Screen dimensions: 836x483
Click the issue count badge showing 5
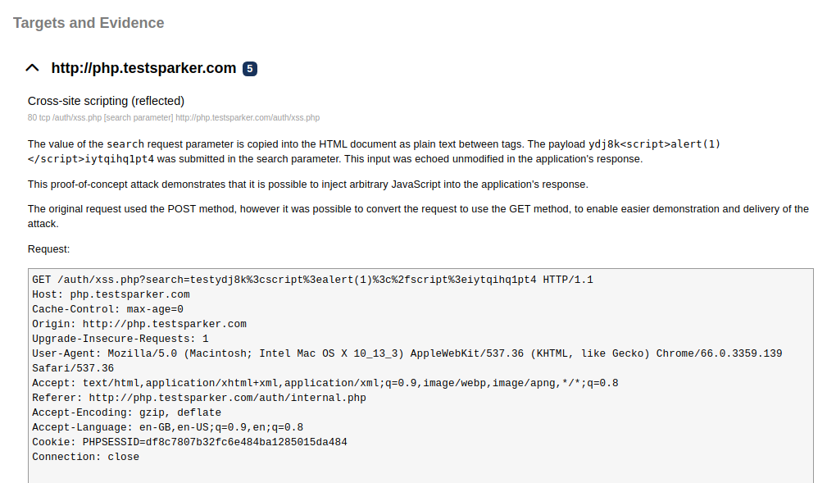(x=249, y=69)
